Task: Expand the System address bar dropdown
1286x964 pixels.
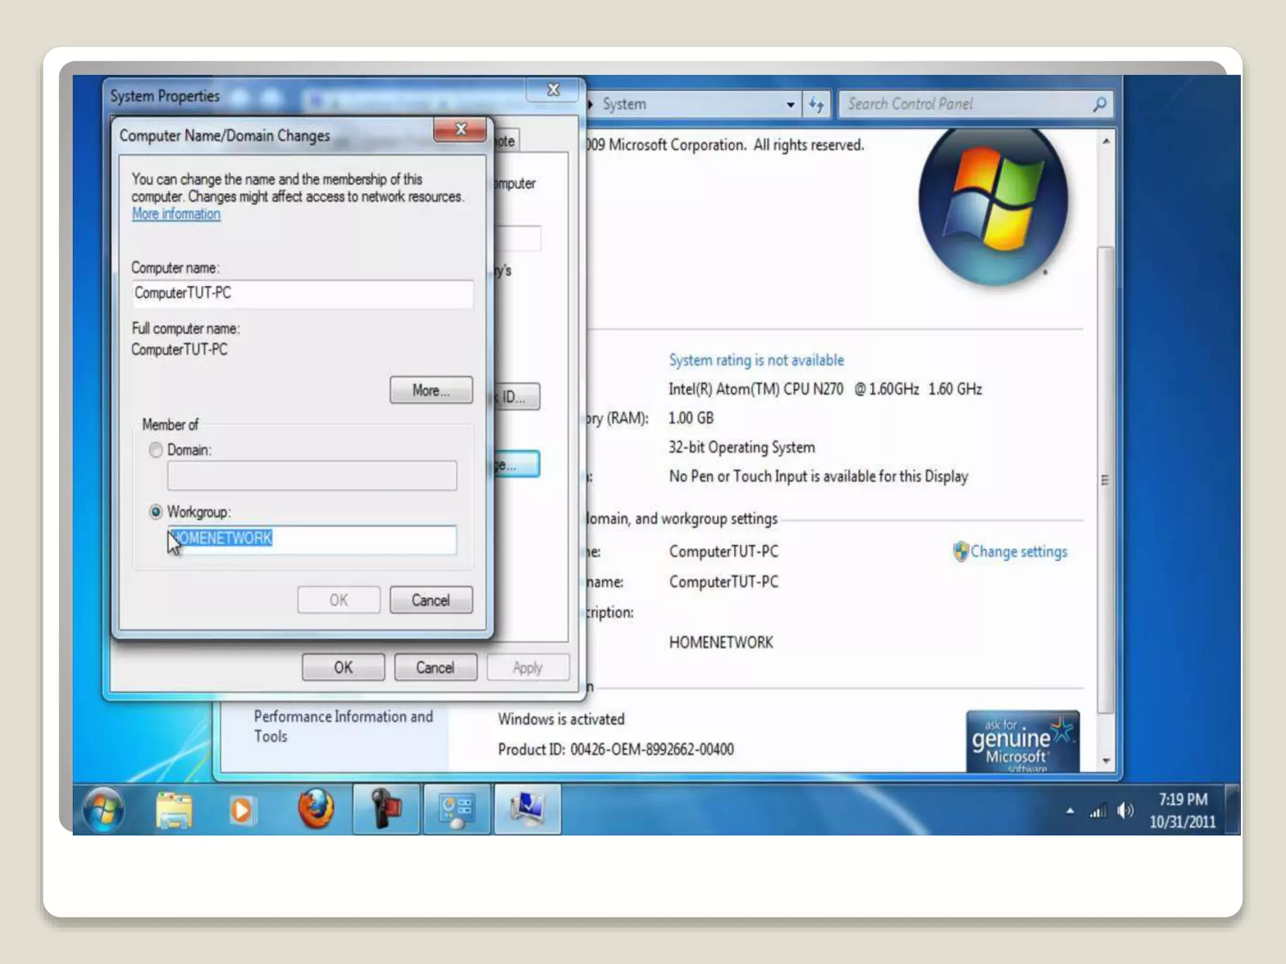Action: [791, 105]
